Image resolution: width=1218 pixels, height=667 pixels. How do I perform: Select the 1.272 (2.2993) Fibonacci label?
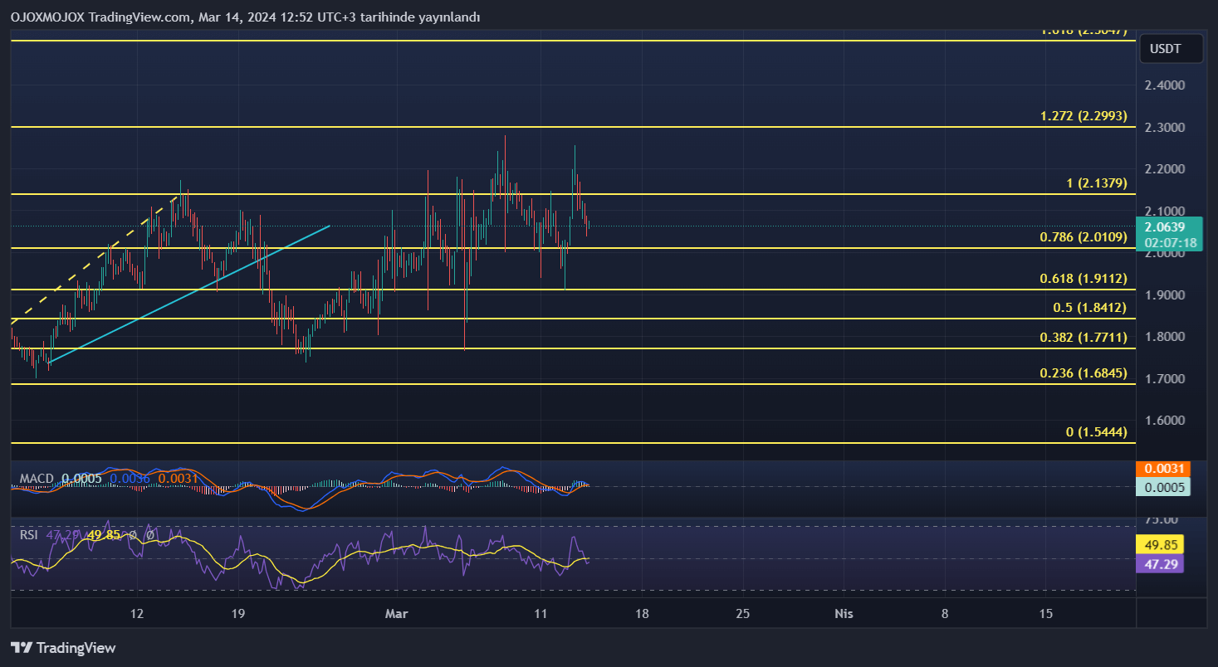[x=1083, y=117]
